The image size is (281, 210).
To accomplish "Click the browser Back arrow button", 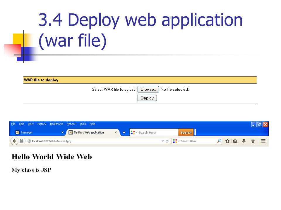I will tap(14, 141).
